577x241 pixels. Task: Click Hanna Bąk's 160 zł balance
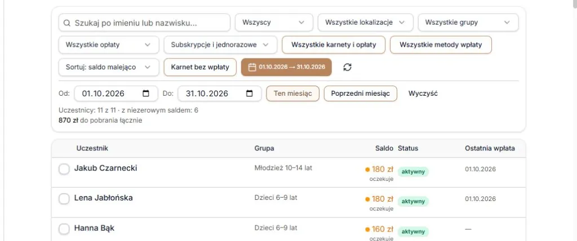pos(383,229)
